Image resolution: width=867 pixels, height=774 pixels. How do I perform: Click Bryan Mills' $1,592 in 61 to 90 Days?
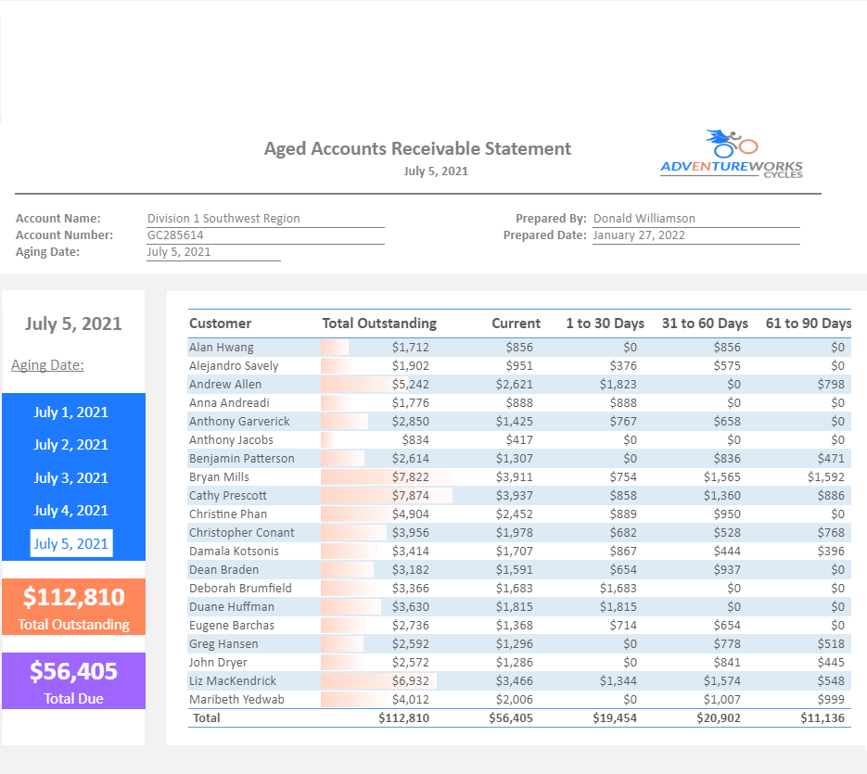825,476
